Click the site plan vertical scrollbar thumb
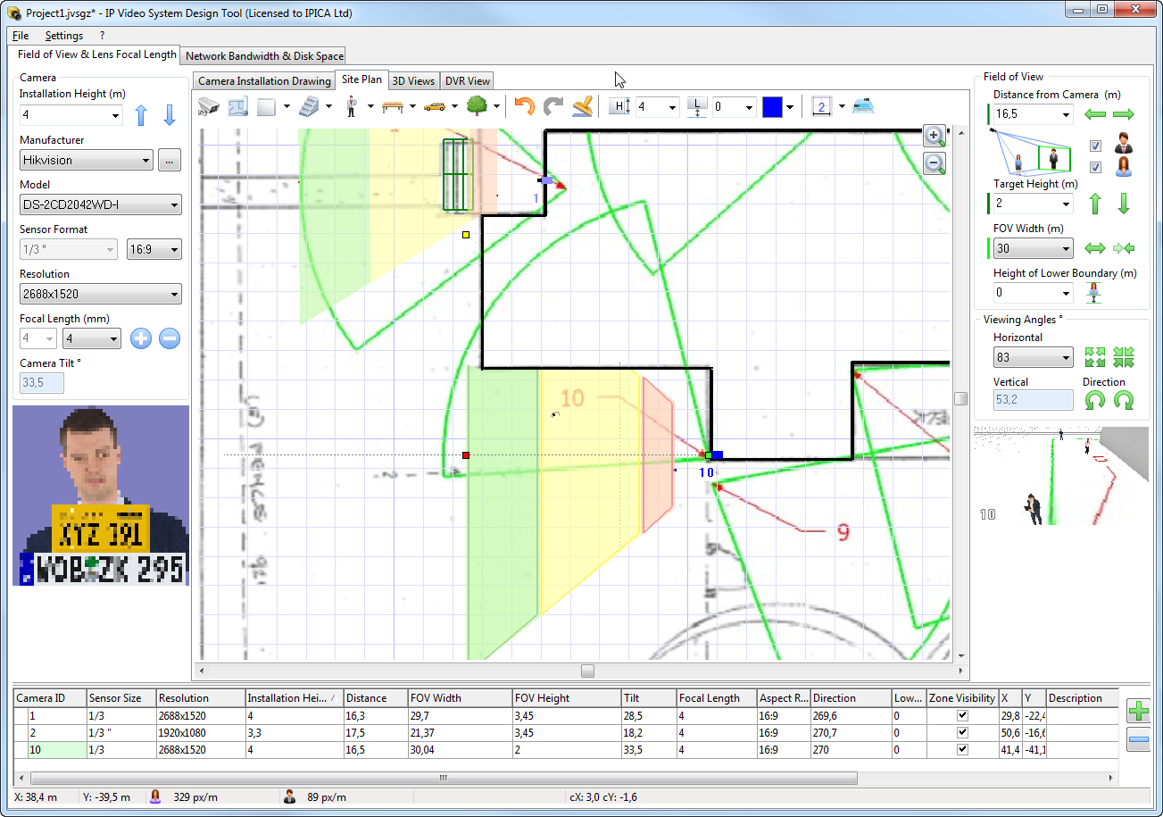1163x817 pixels. 960,399
